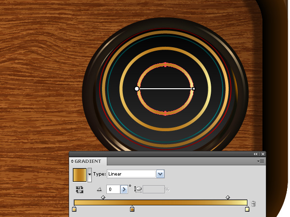Click the bottom anchor point of selected ring
Screen dimensions: 290x217
pyautogui.click(x=165, y=113)
